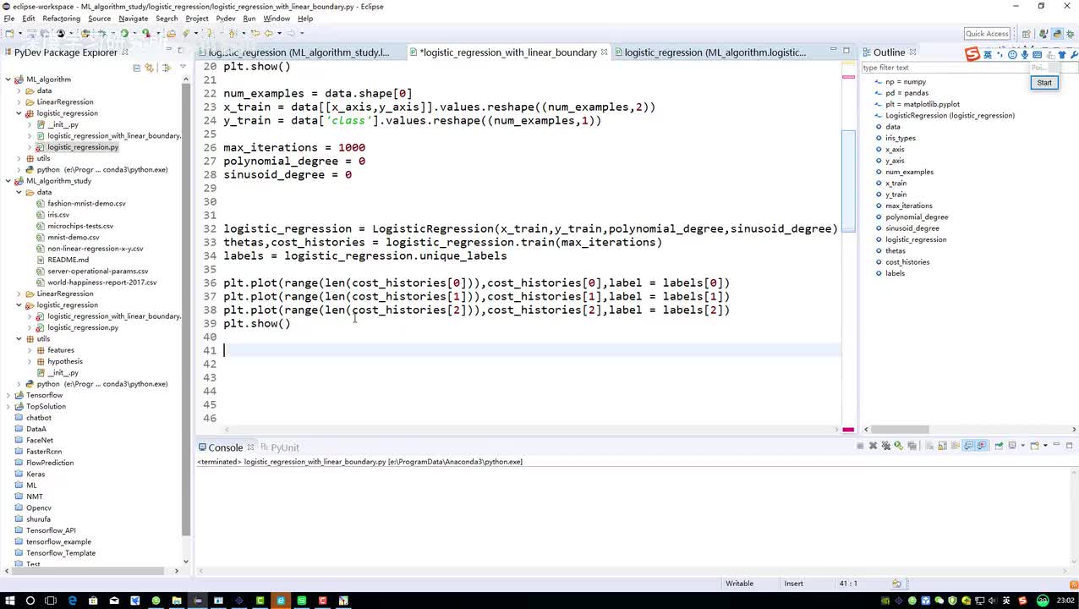The height and width of the screenshot is (609, 1079).
Task: Click the green Run toolbar button
Action: [124, 33]
